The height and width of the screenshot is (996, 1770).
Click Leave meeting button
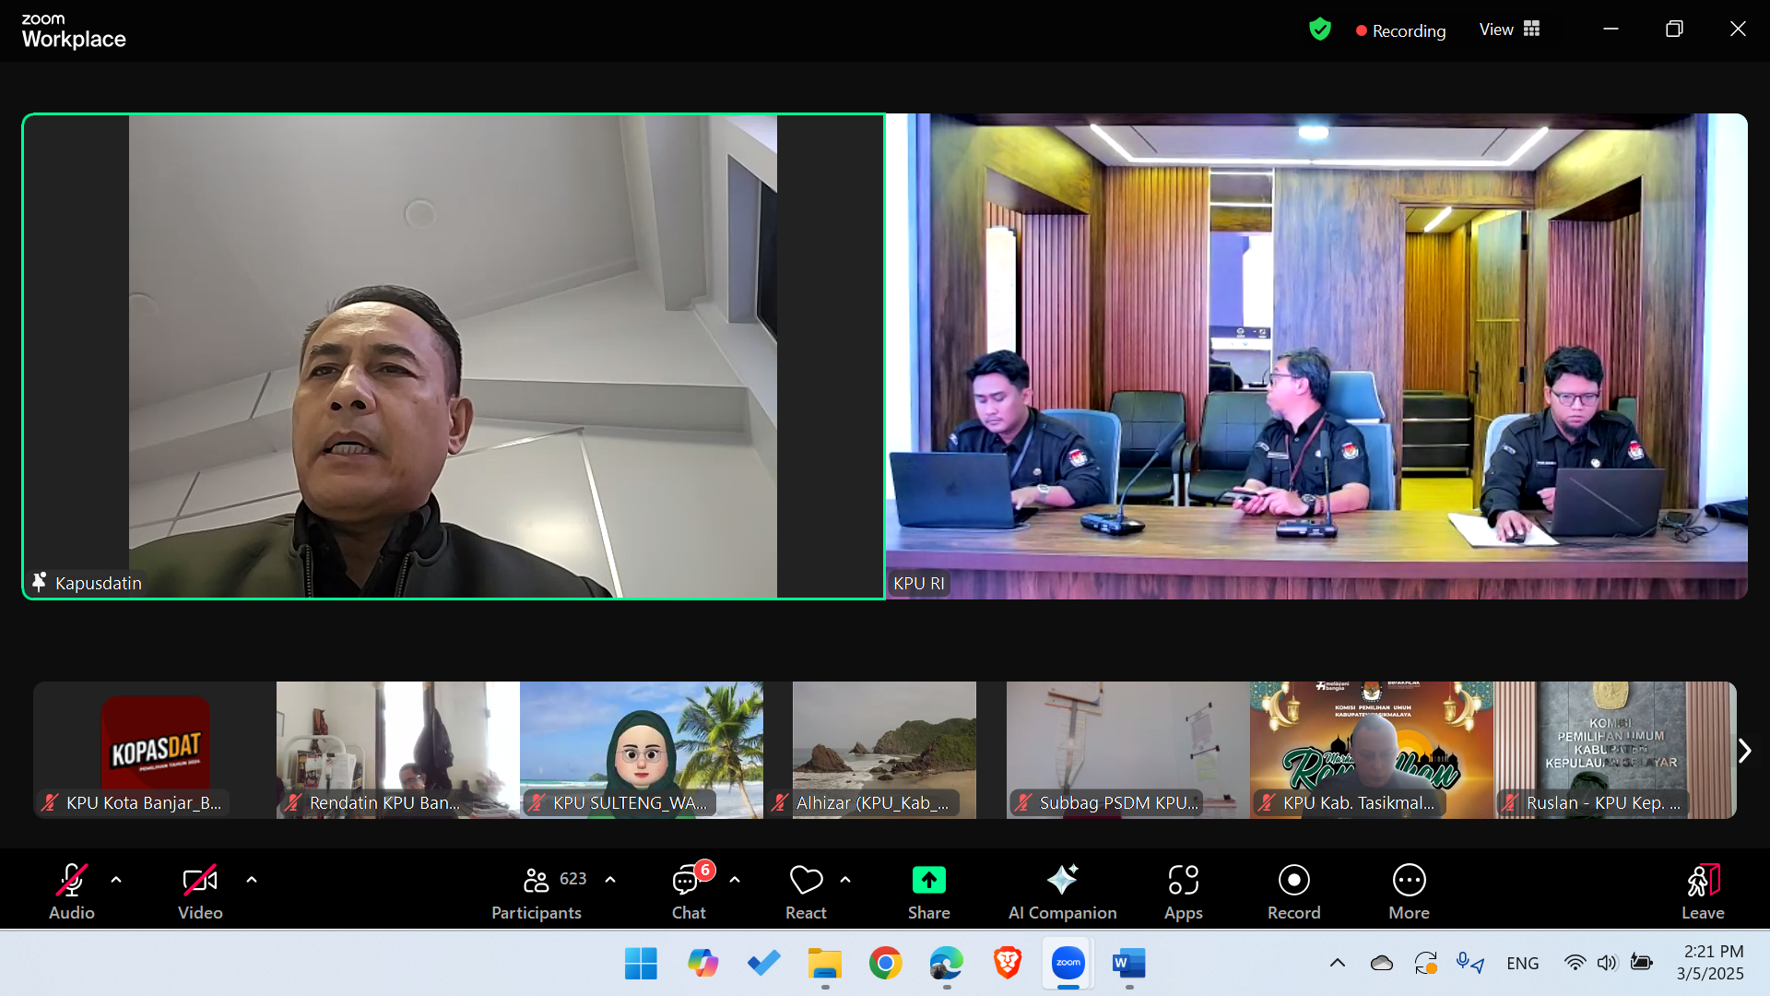coord(1702,891)
